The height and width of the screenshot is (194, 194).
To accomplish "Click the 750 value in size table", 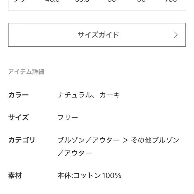I will 171,1.
